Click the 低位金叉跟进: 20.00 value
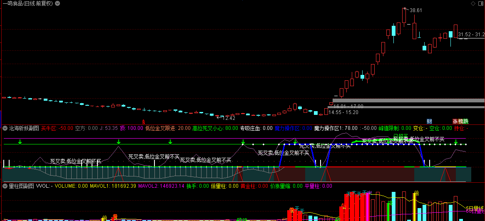The height and width of the screenshot is (221, 485). (168, 128)
